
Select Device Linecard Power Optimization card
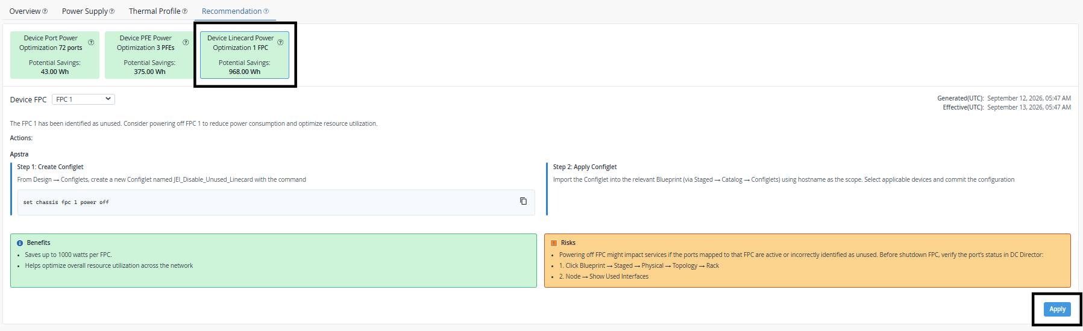(x=245, y=55)
